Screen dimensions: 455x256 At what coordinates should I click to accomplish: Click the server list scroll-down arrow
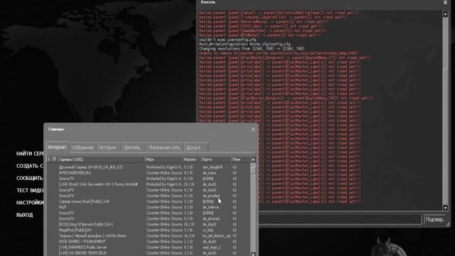(253, 255)
